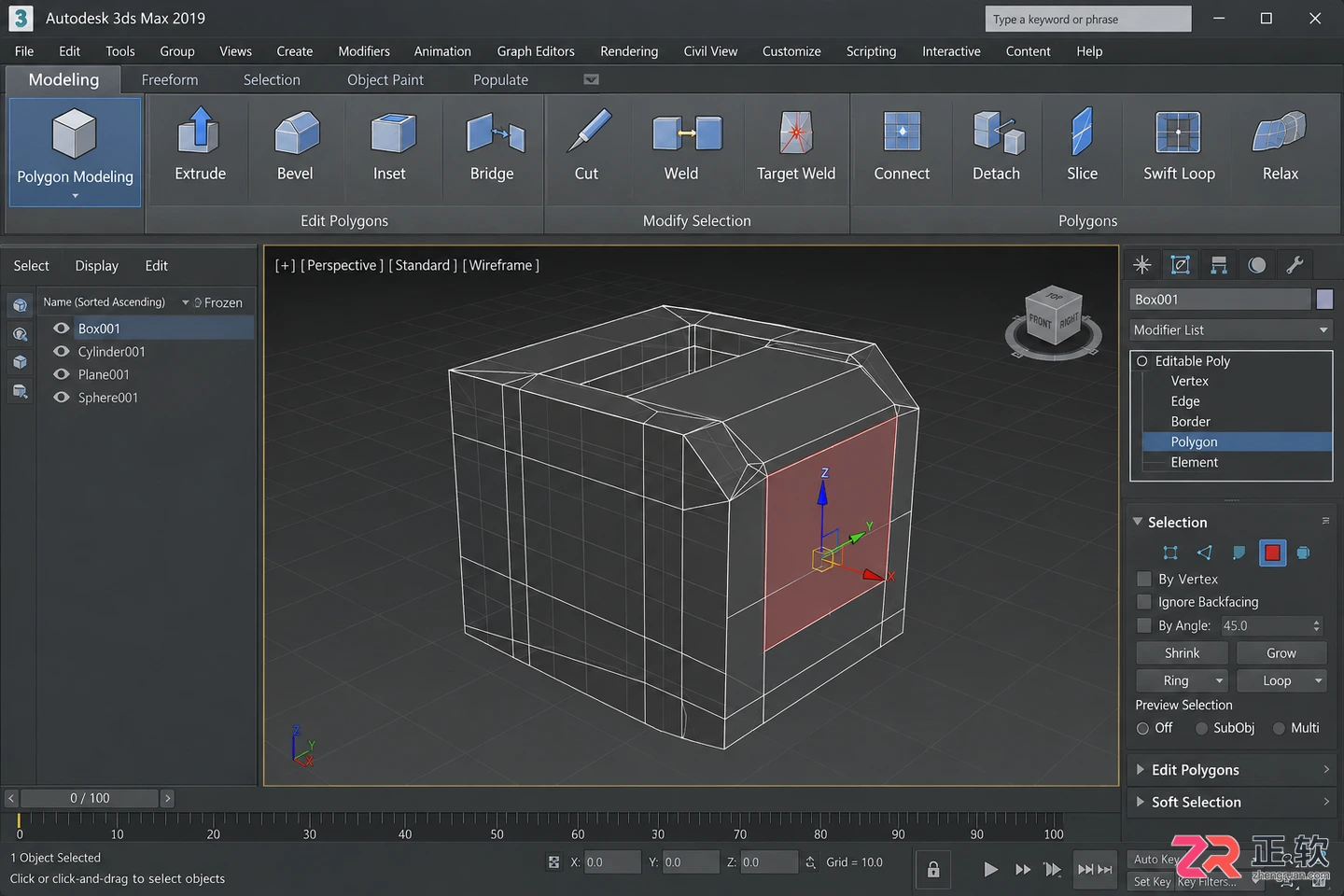1344x896 pixels.
Task: Open the Utilities wrench panel tab
Action: [1295, 265]
